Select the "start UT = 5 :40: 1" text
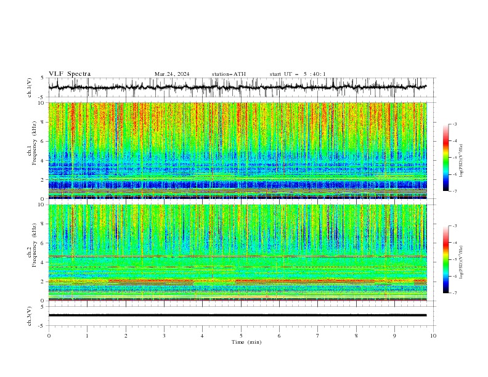 coord(298,74)
